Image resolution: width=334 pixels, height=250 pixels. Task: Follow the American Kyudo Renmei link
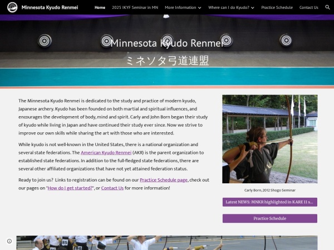tap(106, 153)
